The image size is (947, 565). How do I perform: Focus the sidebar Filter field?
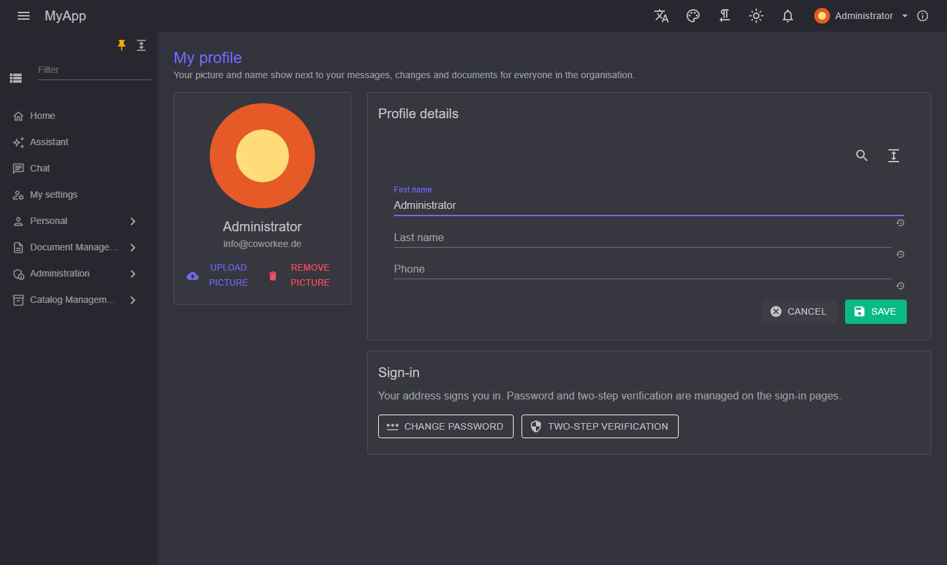95,70
